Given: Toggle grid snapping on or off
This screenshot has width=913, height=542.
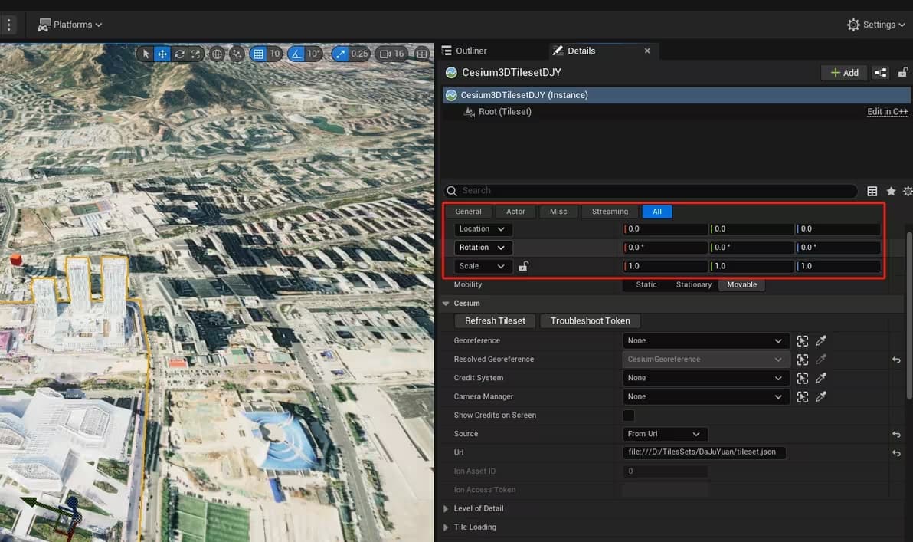Looking at the screenshot, I should tap(259, 54).
